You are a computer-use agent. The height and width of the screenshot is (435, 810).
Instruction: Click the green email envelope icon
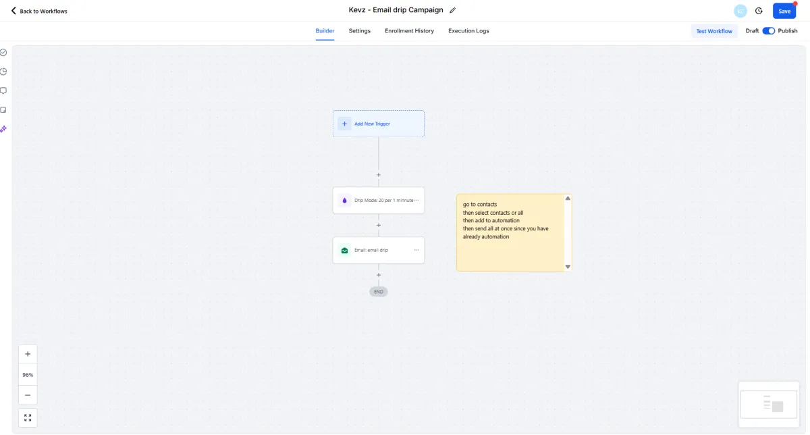click(344, 250)
